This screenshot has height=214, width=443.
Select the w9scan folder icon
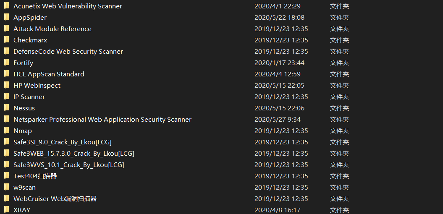tap(6, 188)
